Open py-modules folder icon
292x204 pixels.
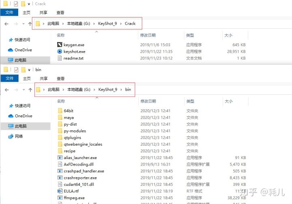point(60,131)
